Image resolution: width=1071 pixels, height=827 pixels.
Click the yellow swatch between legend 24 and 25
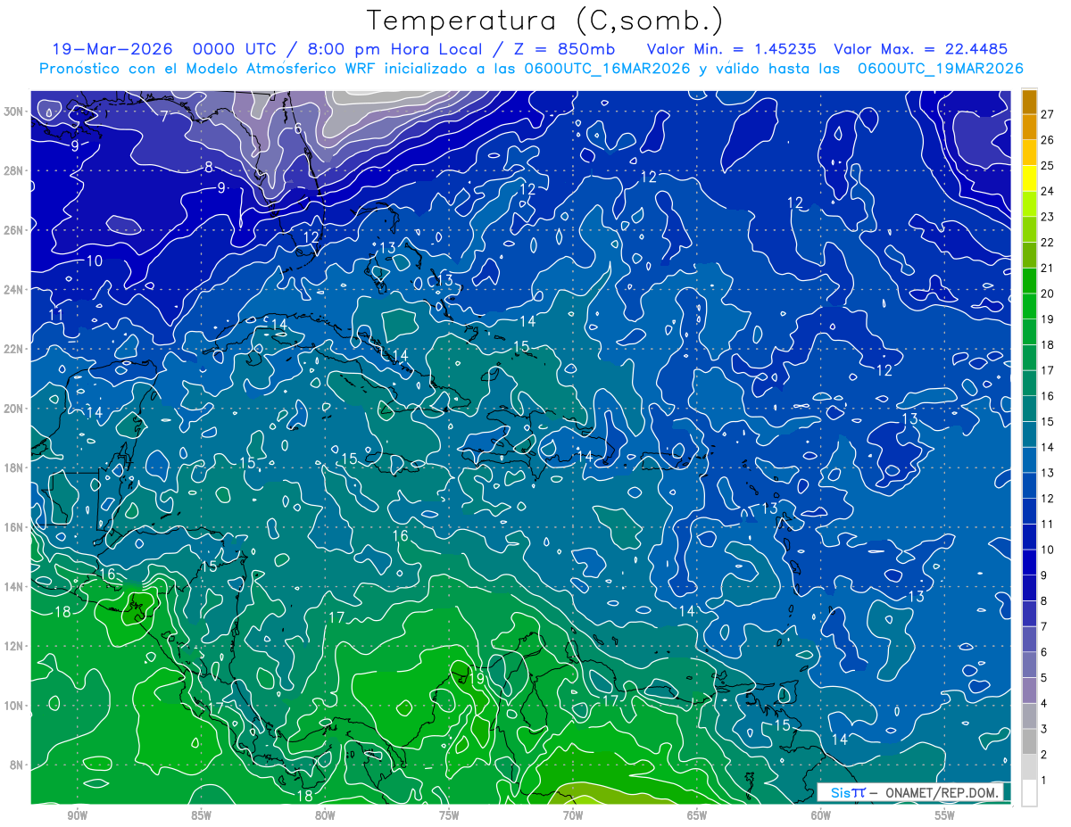click(1029, 178)
